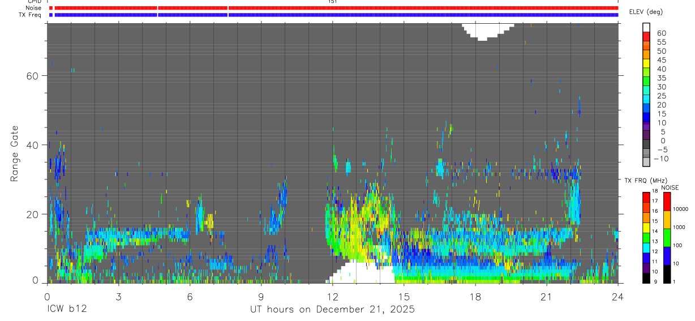The width and height of the screenshot is (695, 321).
Task: Click the x-axis tick label '15'
Action: [404, 297]
